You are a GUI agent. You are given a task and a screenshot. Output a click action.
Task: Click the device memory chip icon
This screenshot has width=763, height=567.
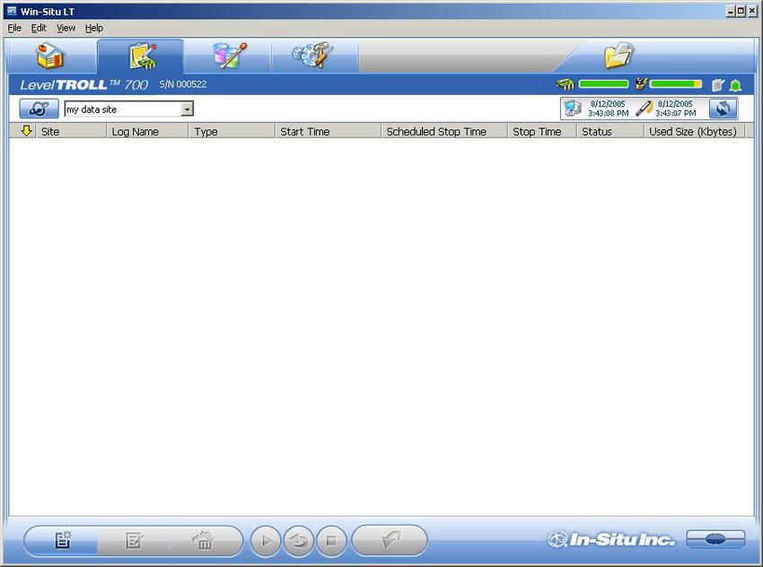point(565,84)
